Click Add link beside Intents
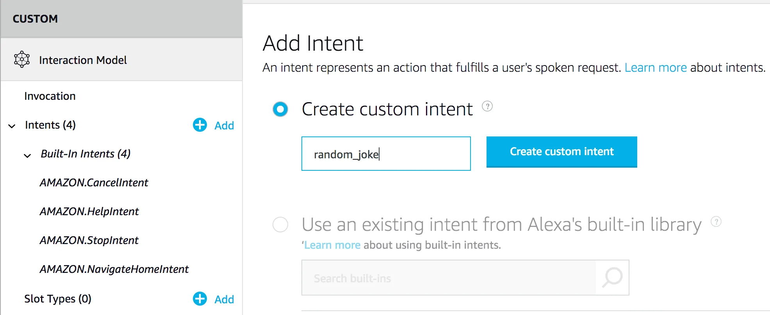The image size is (770, 315). tap(224, 126)
